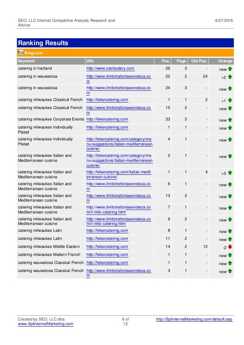The width and height of the screenshot is (244, 345).
Task: Open www.SplinternetMarketing.com footer link
Action: coord(46,324)
